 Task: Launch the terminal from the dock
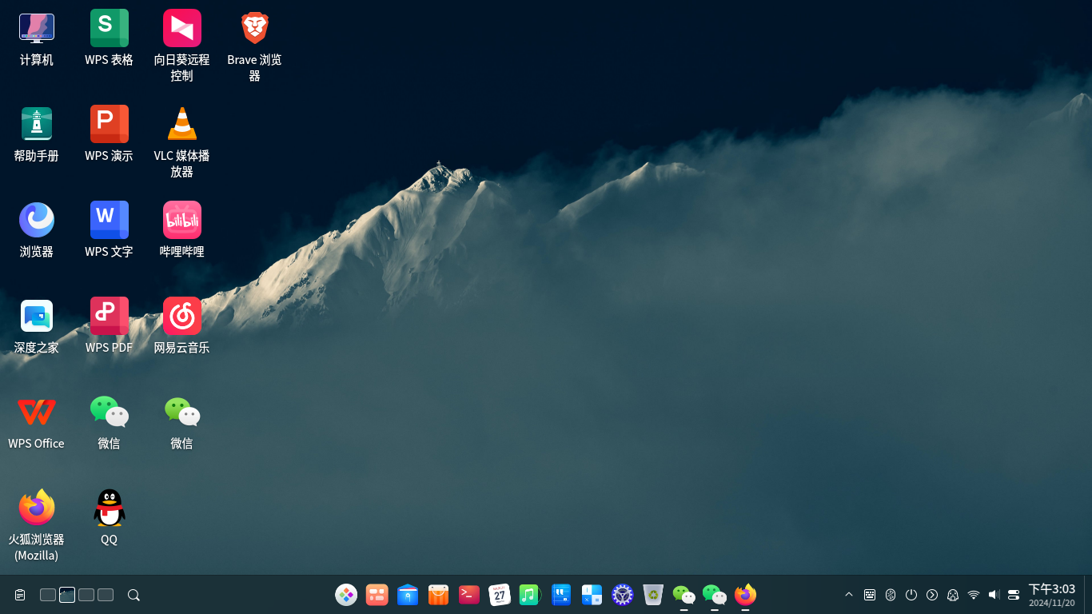click(469, 595)
